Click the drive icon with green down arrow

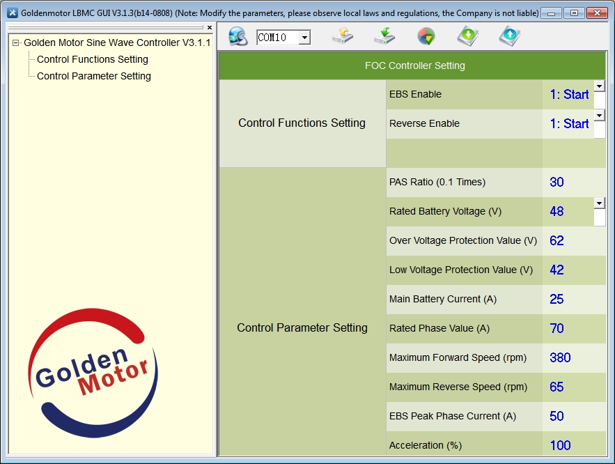coord(384,37)
